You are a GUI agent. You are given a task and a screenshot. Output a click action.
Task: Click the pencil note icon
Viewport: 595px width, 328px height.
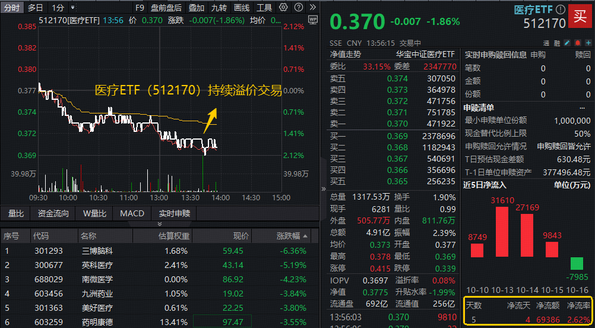(x=566, y=43)
